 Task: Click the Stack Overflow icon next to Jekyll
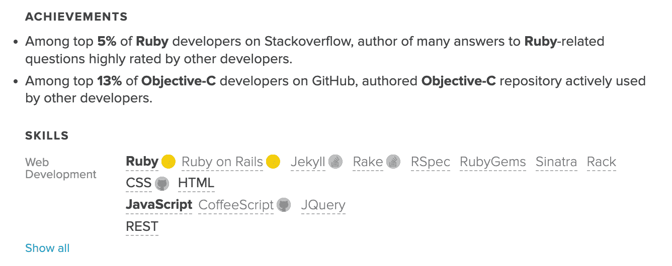(x=335, y=162)
